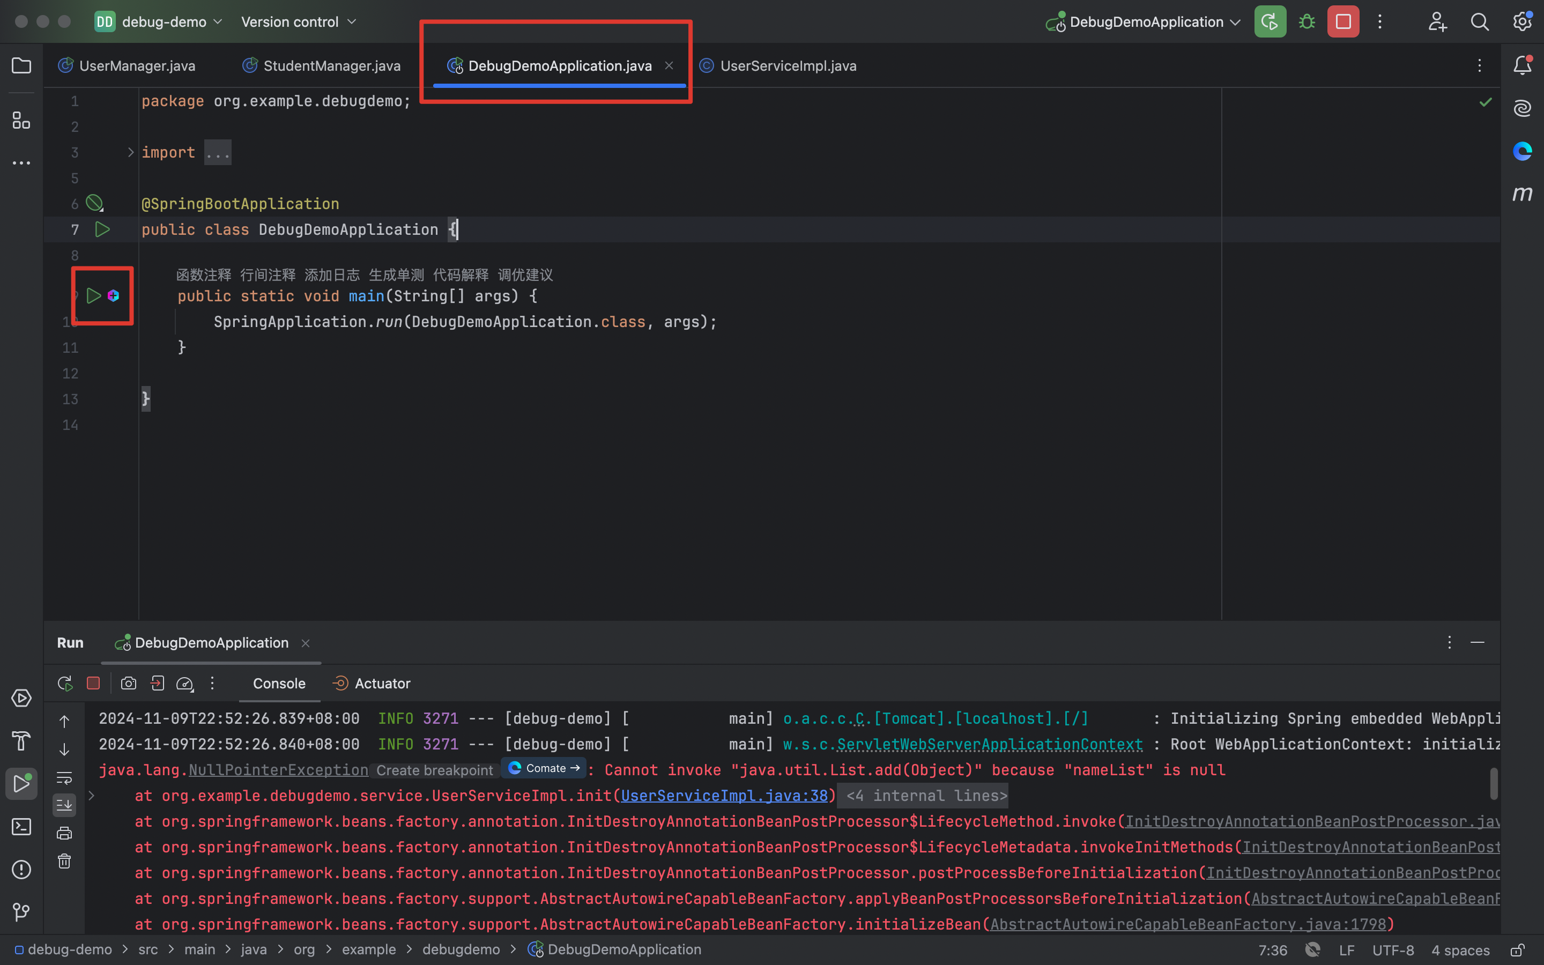Jump down the stack trace arrow
Screen dimensions: 1544x965
point(64,749)
